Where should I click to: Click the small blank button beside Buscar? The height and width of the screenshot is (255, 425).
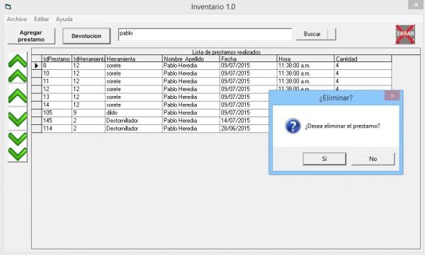tap(331, 34)
